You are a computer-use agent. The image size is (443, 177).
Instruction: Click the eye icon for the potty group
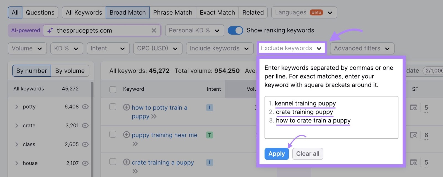pos(85,107)
